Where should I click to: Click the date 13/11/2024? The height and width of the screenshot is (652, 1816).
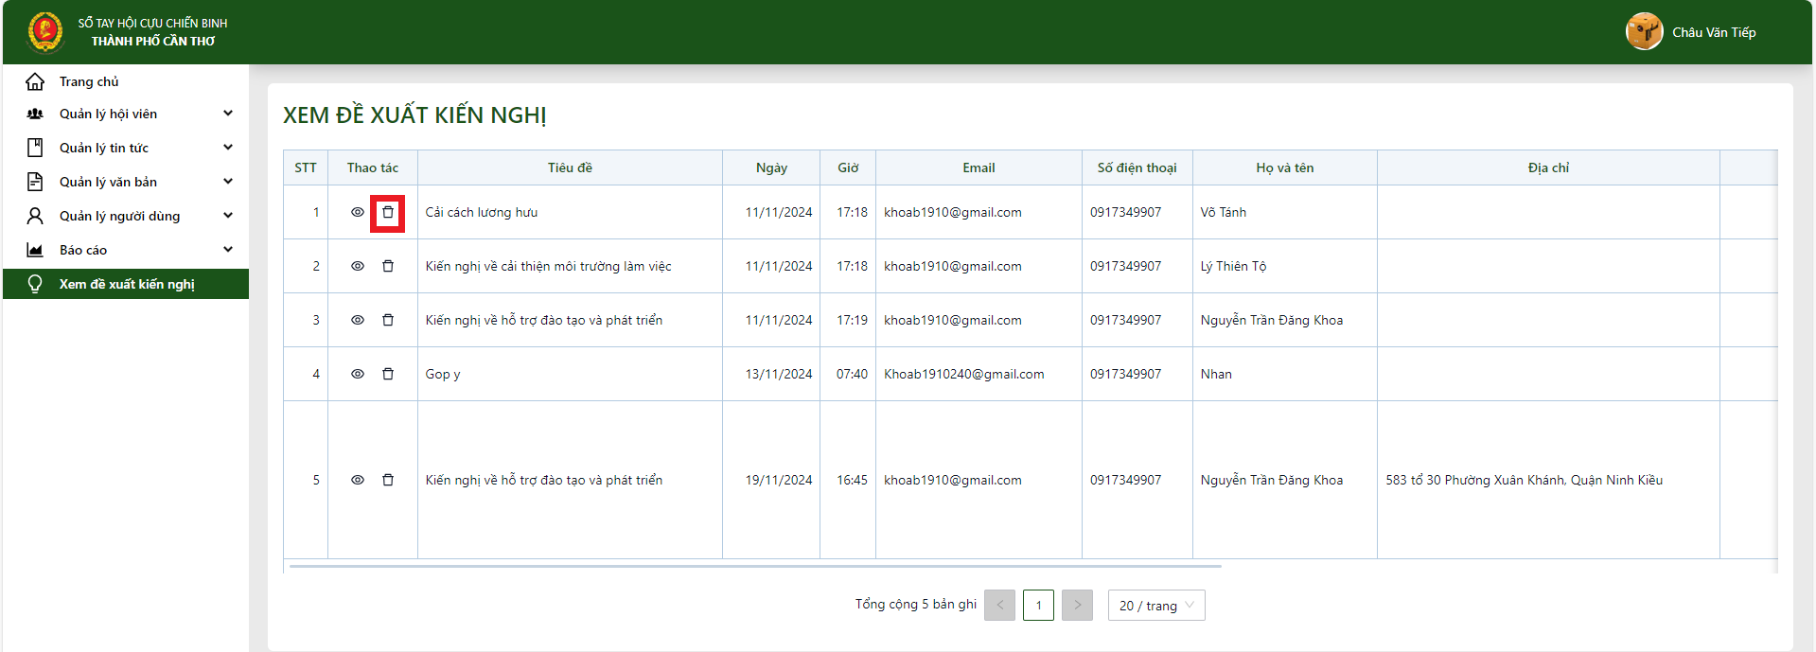[x=779, y=374]
